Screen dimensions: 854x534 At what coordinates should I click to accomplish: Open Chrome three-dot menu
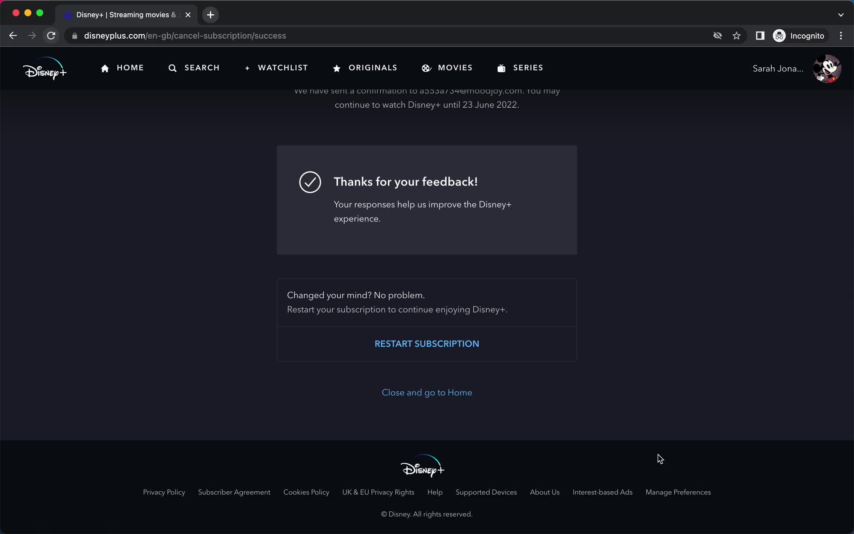[x=841, y=36]
